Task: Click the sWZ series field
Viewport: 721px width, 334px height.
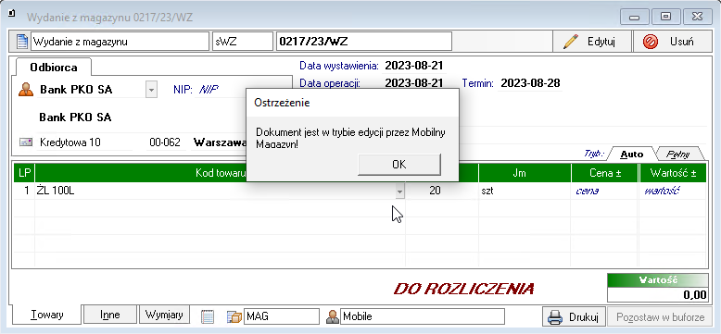Action: pos(242,42)
